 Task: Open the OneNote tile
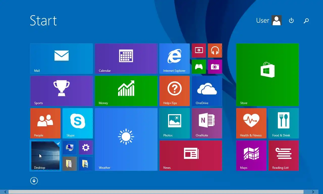(207, 123)
